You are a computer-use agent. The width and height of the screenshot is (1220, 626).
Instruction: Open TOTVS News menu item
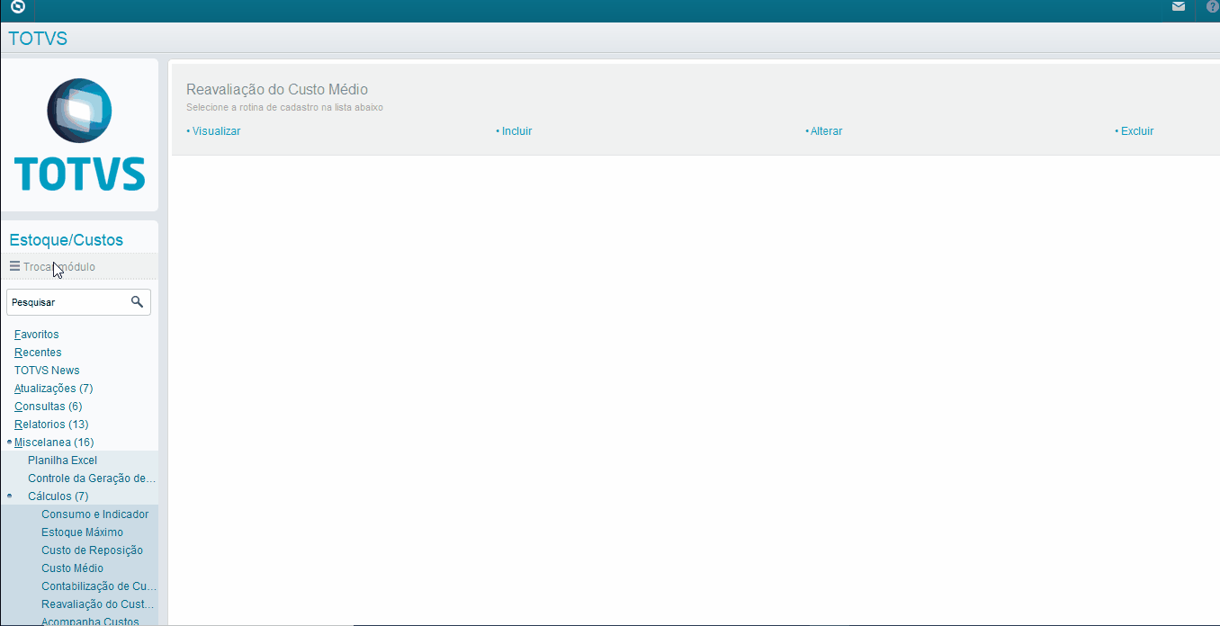coord(47,371)
